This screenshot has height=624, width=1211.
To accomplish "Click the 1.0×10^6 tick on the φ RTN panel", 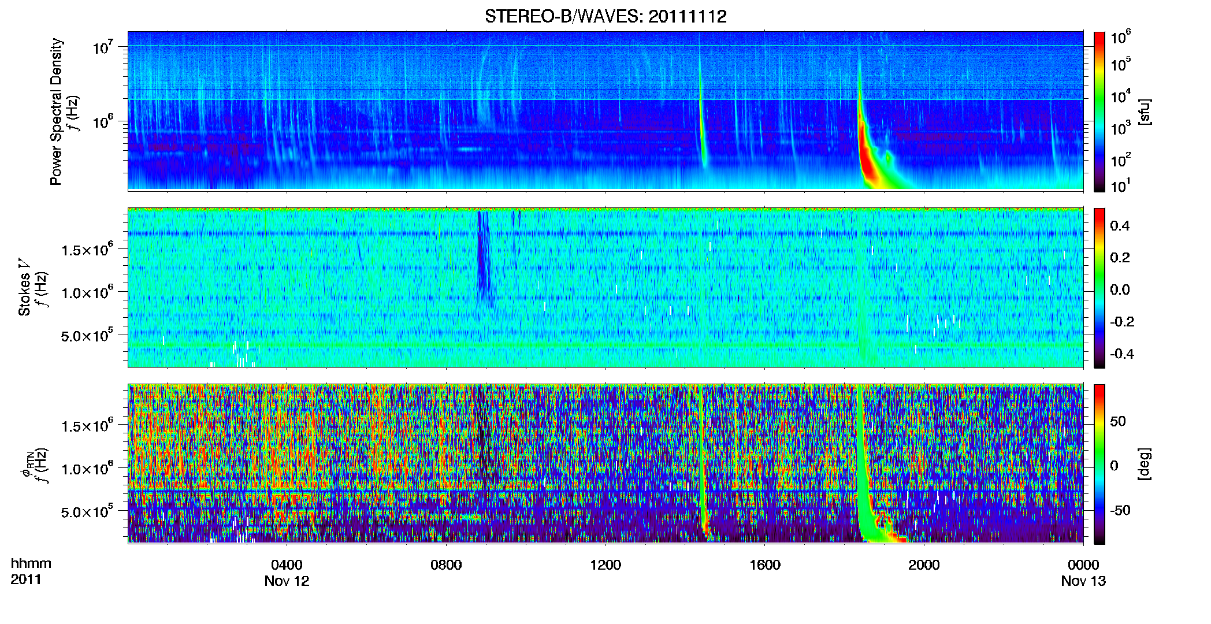I will [x=87, y=469].
